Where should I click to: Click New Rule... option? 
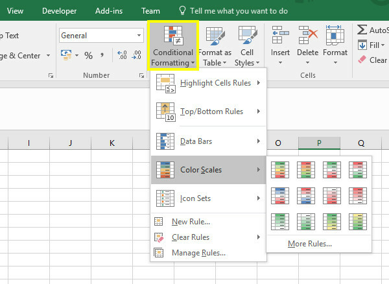coord(191,222)
